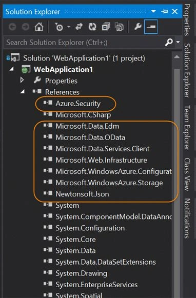Screen dimensions: 196x298
Task: Select the Azure.Security reference
Action: (x=78, y=104)
